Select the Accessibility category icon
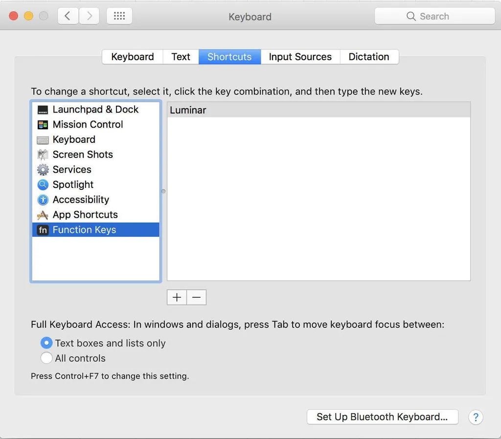The width and height of the screenshot is (501, 439). pyautogui.click(x=43, y=200)
